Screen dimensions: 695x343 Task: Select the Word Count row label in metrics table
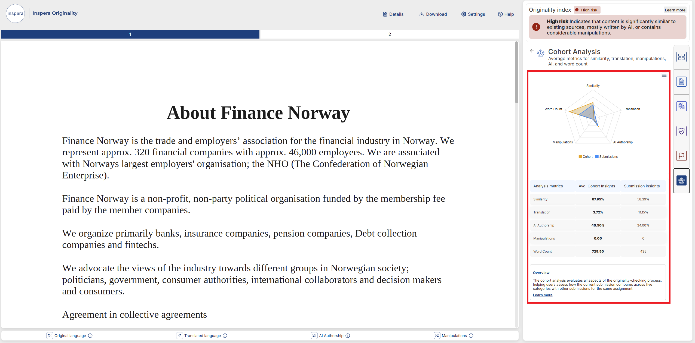point(542,251)
